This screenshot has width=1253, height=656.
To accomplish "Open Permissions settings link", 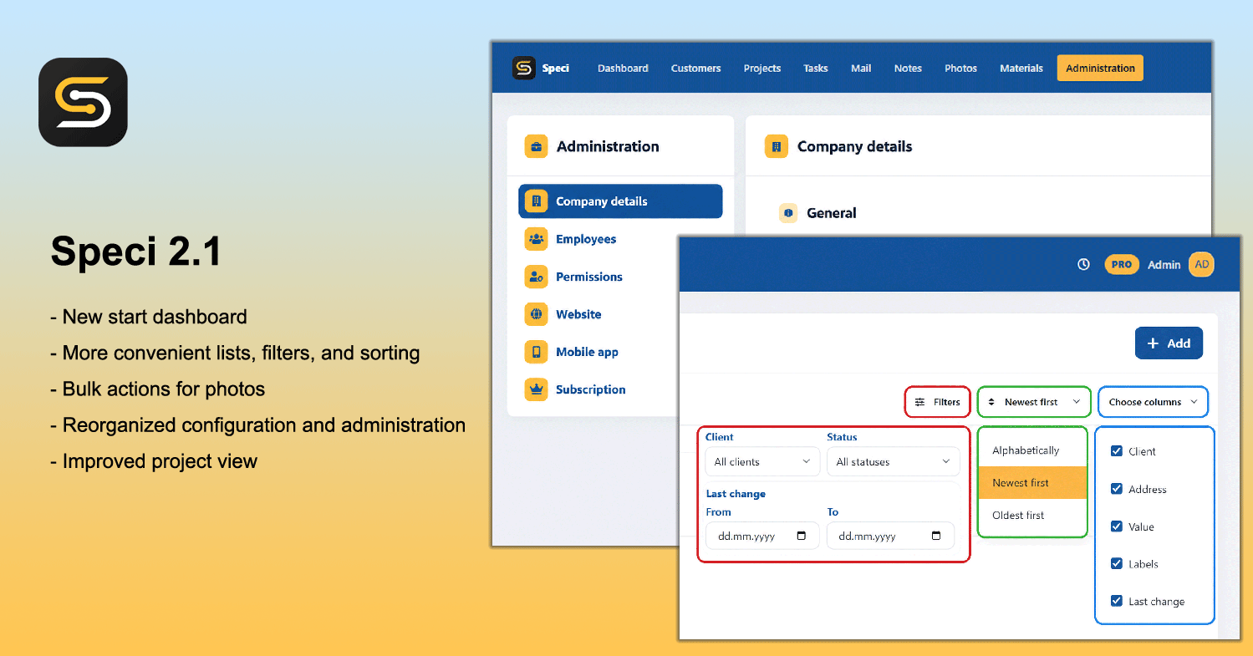I will pos(589,277).
